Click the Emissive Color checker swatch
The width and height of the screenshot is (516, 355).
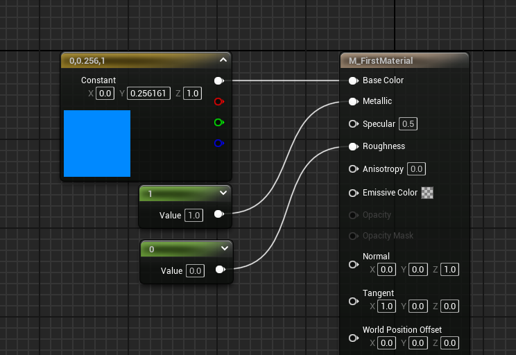coord(427,193)
